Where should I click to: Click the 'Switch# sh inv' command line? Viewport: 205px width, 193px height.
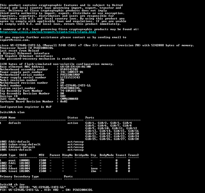12,185
